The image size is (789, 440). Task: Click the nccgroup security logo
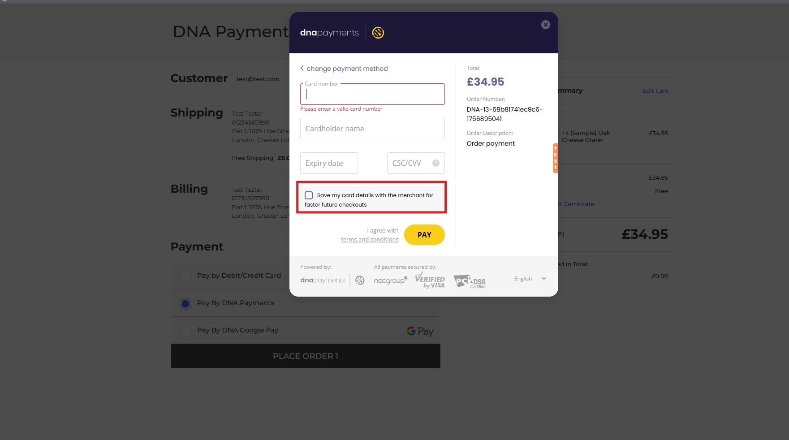click(390, 280)
